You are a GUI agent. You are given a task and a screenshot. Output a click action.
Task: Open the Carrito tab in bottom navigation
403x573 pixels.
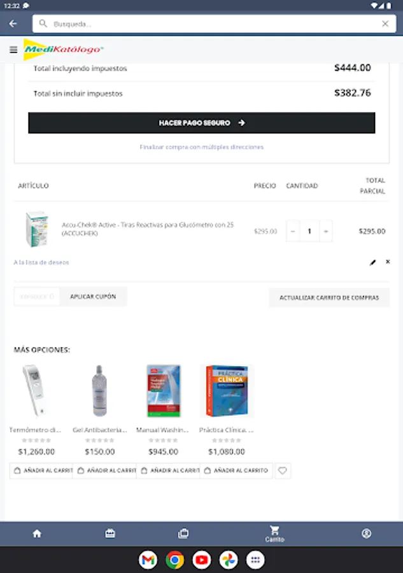coord(275,534)
